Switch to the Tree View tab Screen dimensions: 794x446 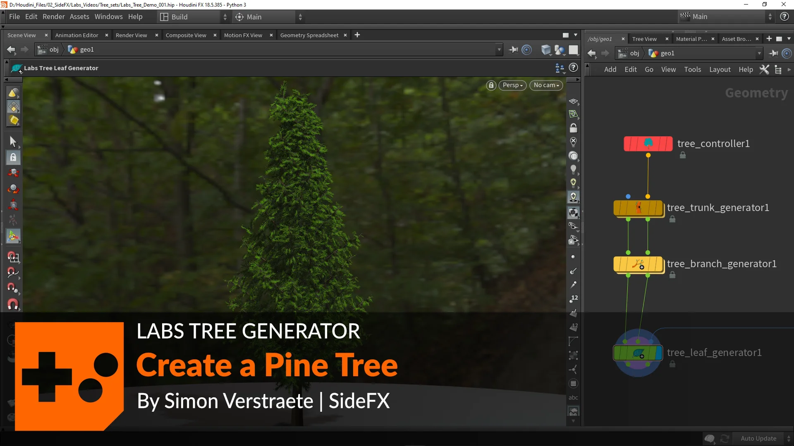coord(644,39)
